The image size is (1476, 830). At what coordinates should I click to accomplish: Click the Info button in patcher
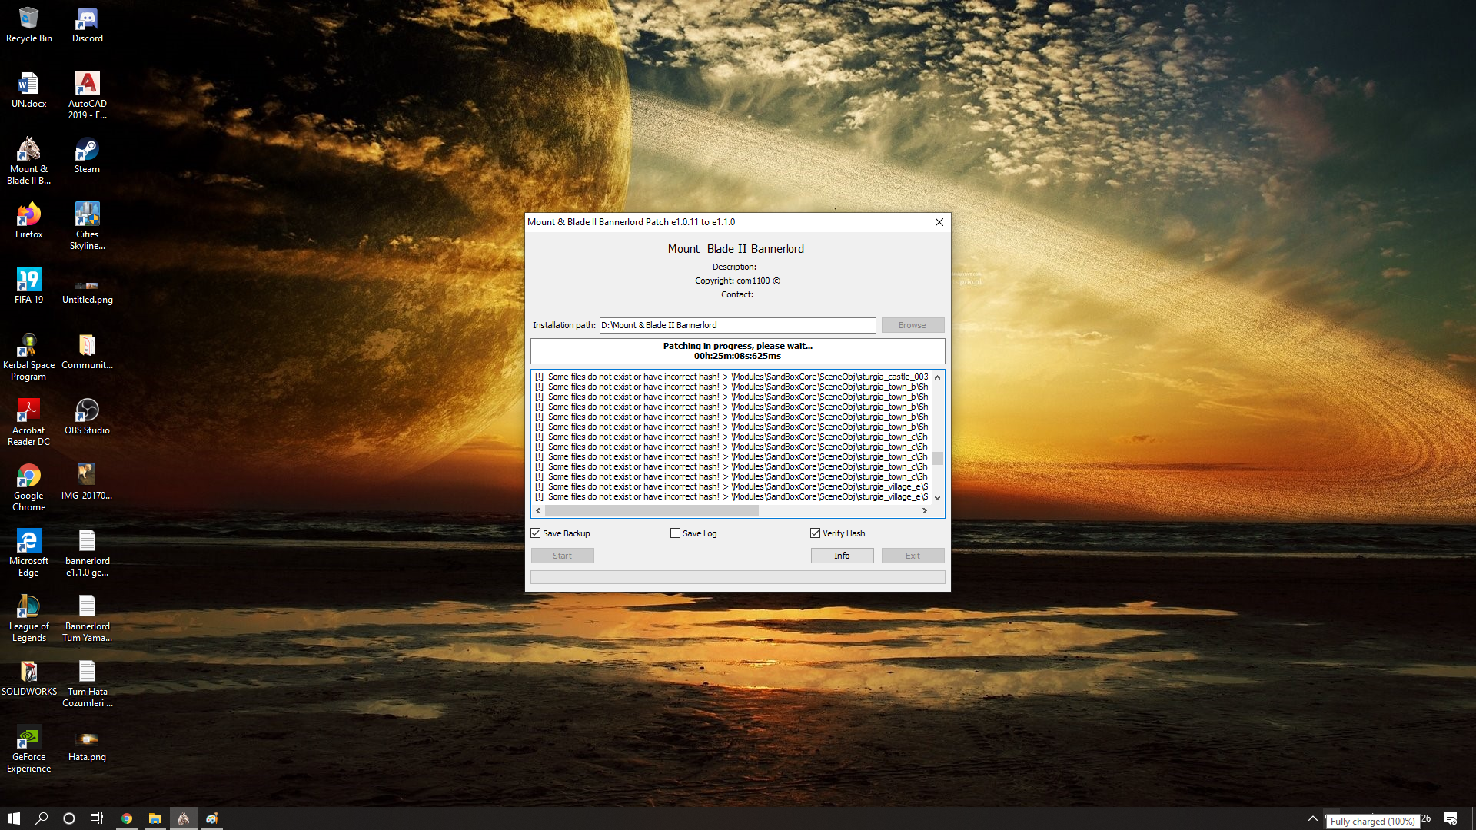(x=842, y=556)
